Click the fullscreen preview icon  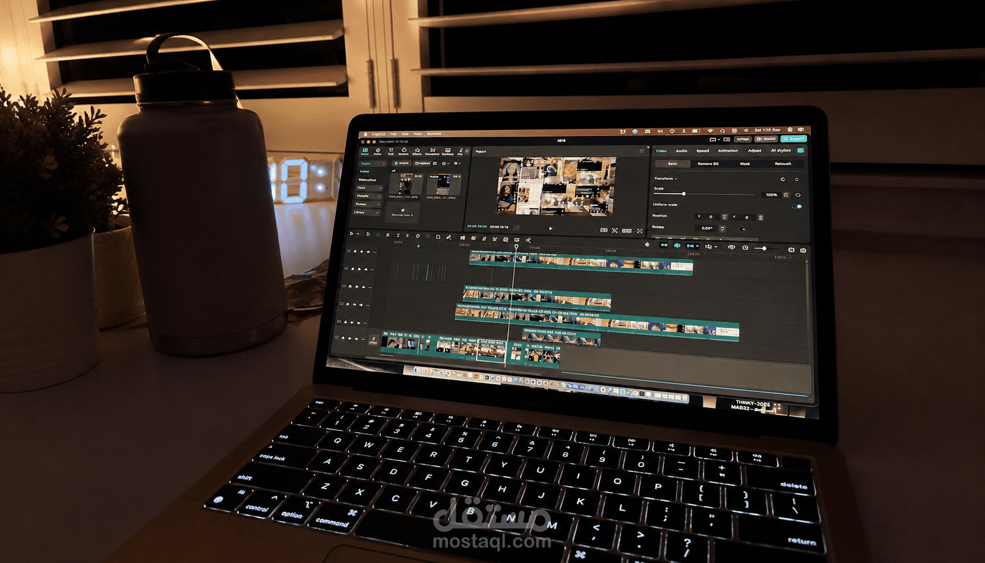[x=640, y=231]
